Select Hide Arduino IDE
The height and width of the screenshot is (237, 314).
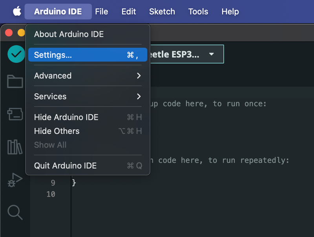point(88,117)
